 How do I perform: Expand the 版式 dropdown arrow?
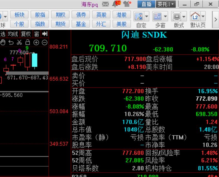pos(184,16)
